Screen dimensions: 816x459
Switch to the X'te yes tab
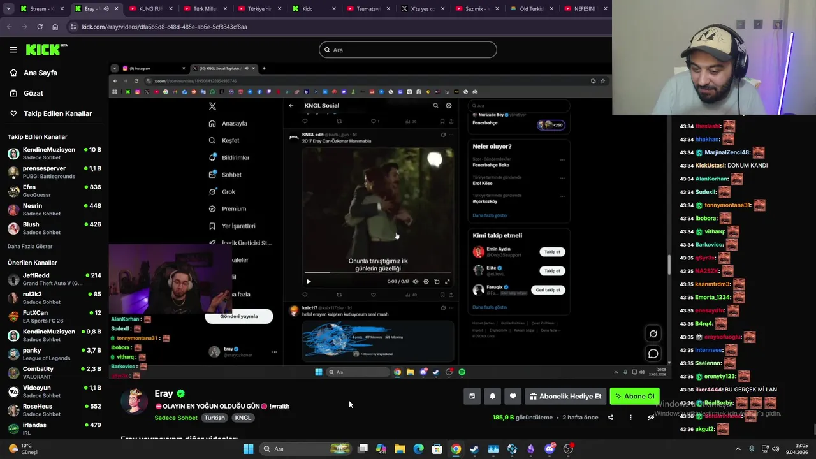click(422, 9)
